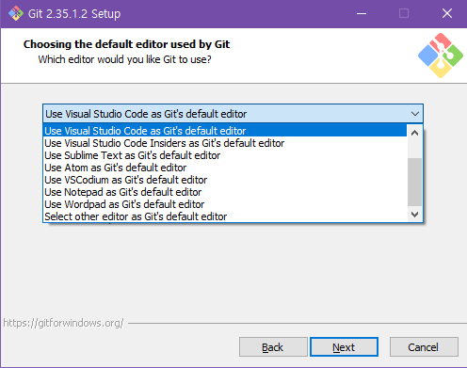Choose Sublime Text as Git's default editor
The height and width of the screenshot is (368, 467).
click(225, 155)
